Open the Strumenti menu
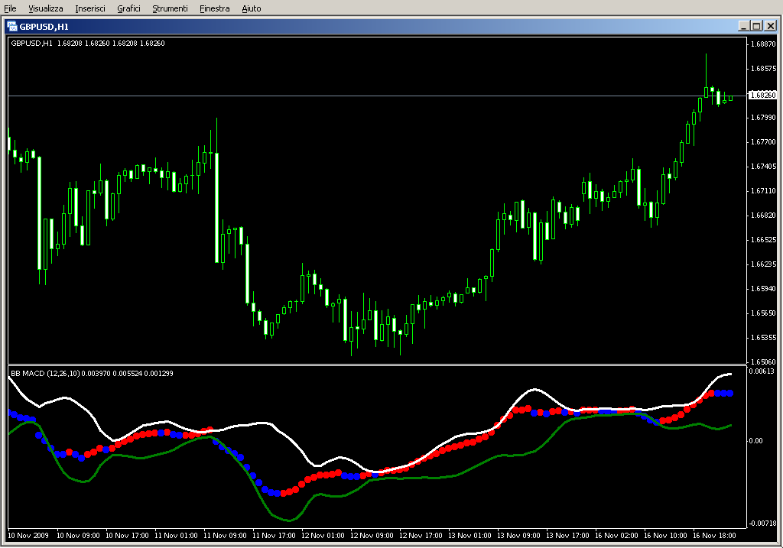The width and height of the screenshot is (783, 548). (x=170, y=8)
